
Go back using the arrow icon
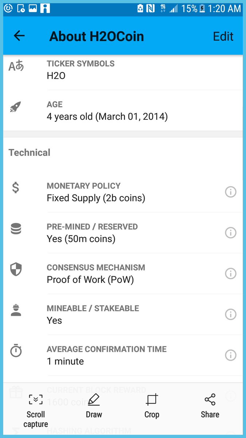(x=19, y=36)
